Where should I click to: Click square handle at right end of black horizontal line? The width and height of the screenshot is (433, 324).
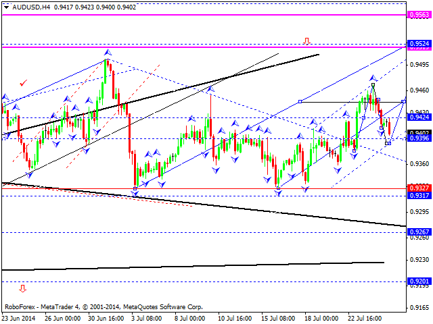(x=404, y=101)
